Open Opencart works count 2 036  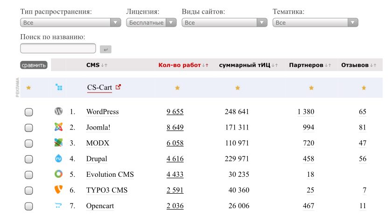(x=175, y=206)
